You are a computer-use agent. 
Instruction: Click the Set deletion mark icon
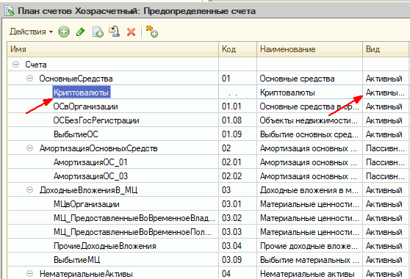pyautogui.click(x=115, y=32)
